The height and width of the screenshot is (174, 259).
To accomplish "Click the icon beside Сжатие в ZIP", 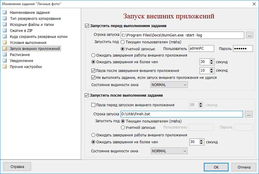I will click(x=5, y=30).
